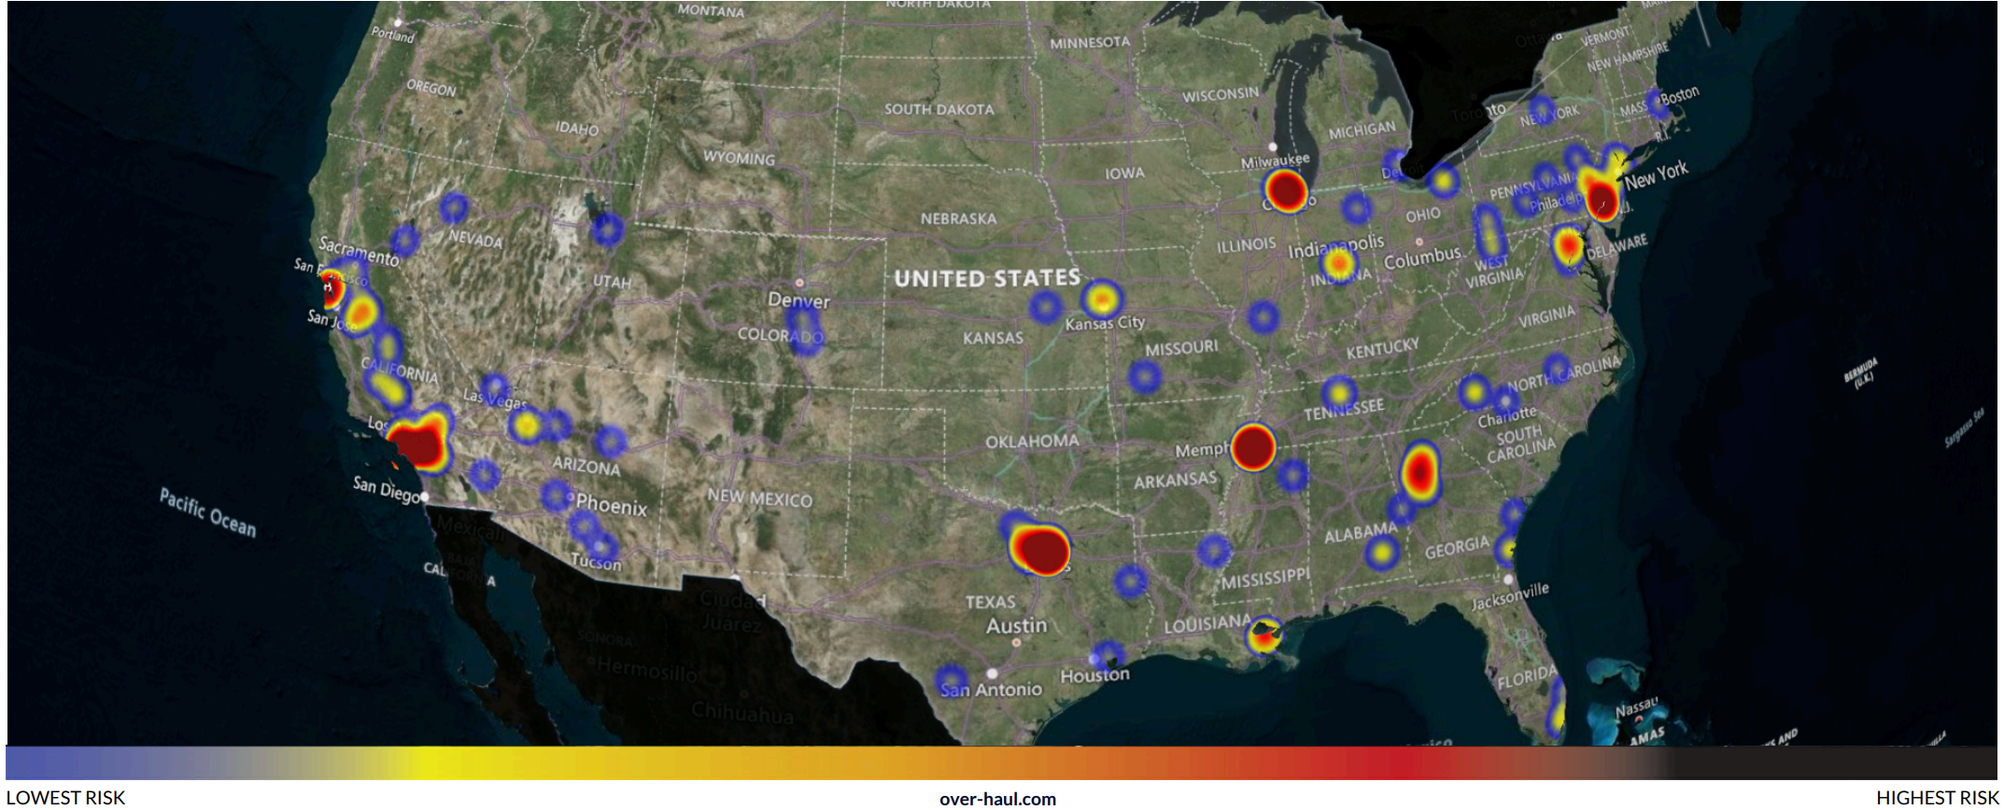Click the OKLAHOMA state label
2004x810 pixels.
(x=1032, y=440)
